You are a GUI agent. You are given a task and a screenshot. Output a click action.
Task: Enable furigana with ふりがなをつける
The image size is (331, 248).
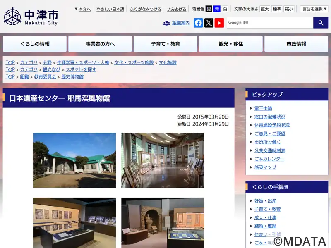click(146, 9)
